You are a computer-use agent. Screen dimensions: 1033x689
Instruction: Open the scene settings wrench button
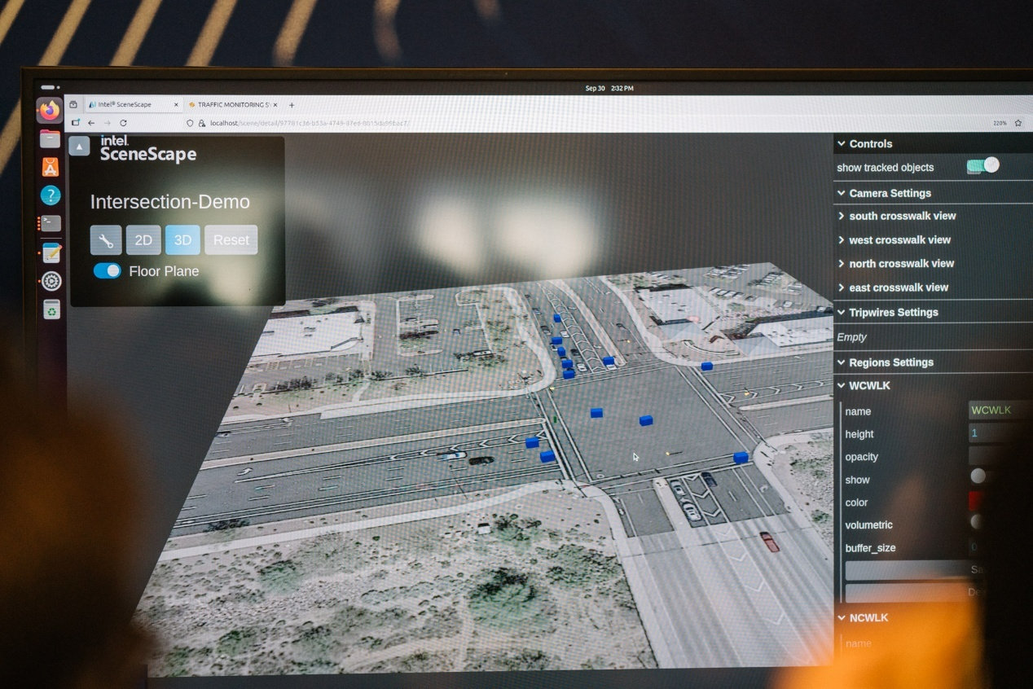pyautogui.click(x=106, y=240)
